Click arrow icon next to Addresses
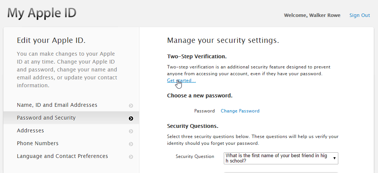Viewport: 378px width, 173px height. pos(131,131)
